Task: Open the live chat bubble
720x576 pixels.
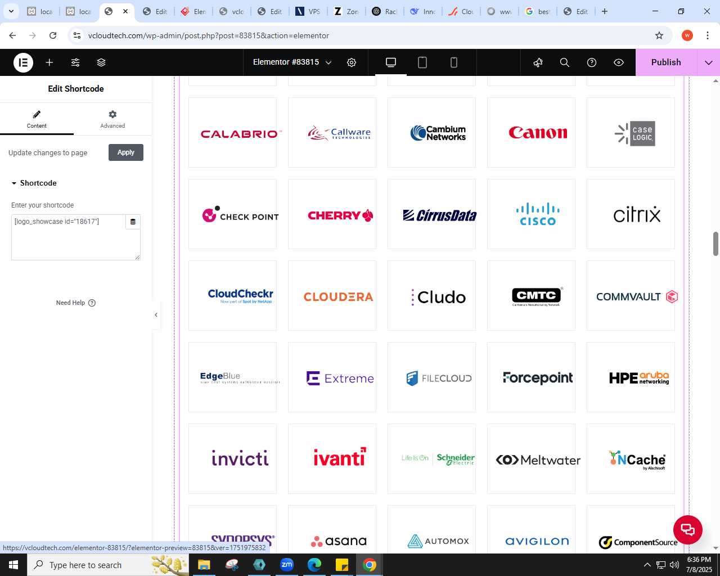Action: pyautogui.click(x=687, y=529)
